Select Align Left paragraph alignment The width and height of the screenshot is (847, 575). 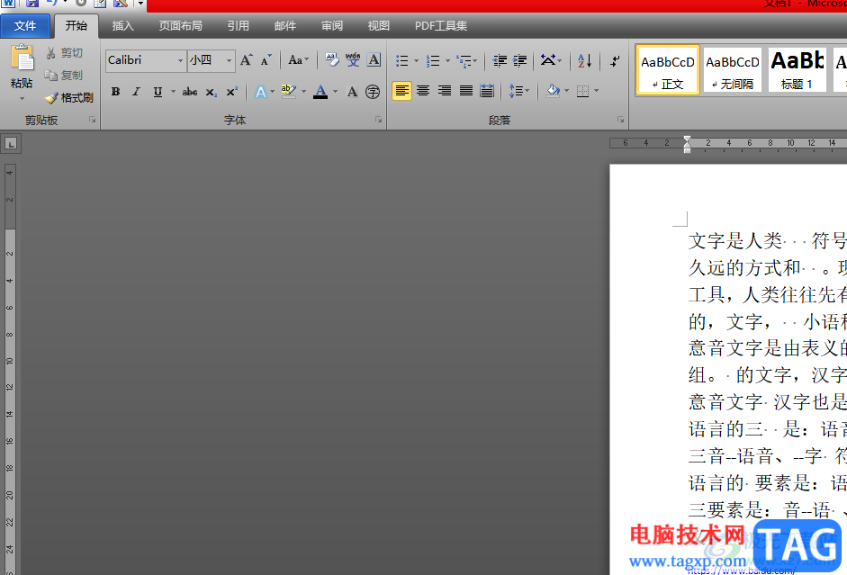point(401,91)
